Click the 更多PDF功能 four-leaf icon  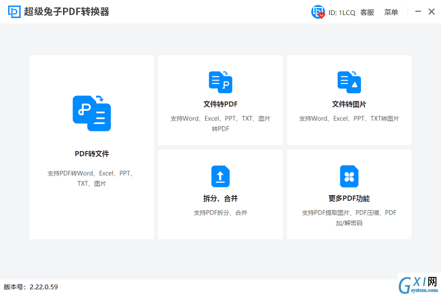(349, 176)
